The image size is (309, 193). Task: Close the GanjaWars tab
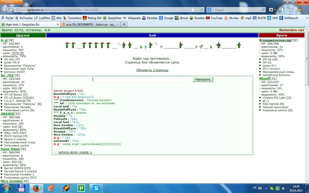pyautogui.click(x=57, y=25)
